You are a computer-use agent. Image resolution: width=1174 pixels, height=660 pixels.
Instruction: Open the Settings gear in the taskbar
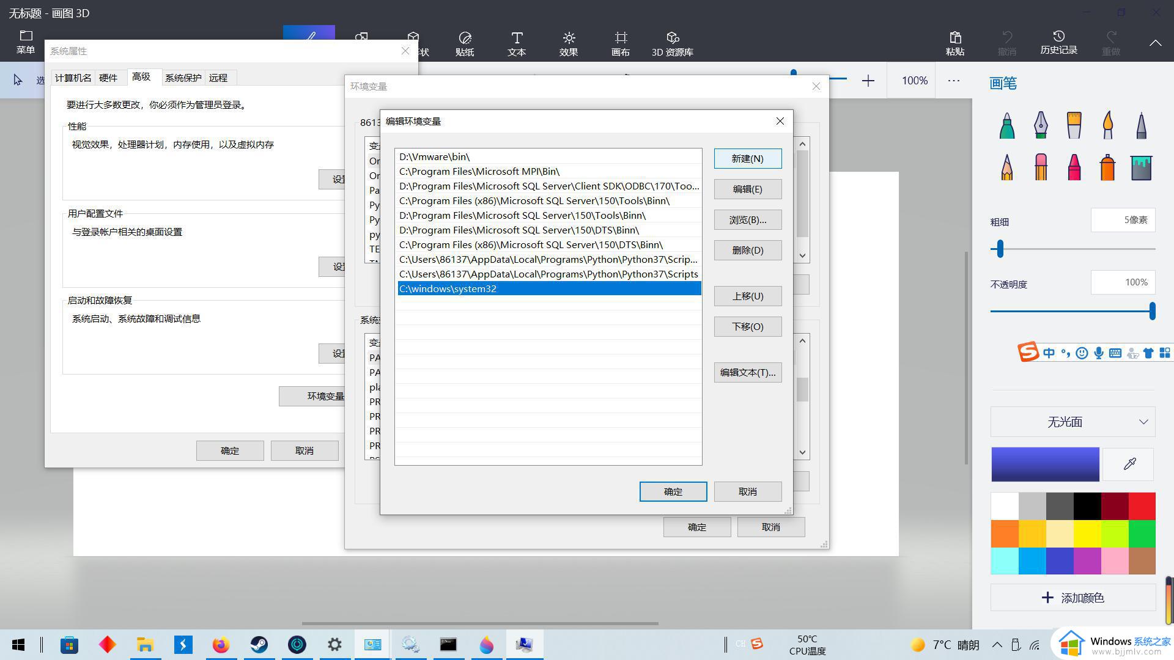click(x=334, y=645)
